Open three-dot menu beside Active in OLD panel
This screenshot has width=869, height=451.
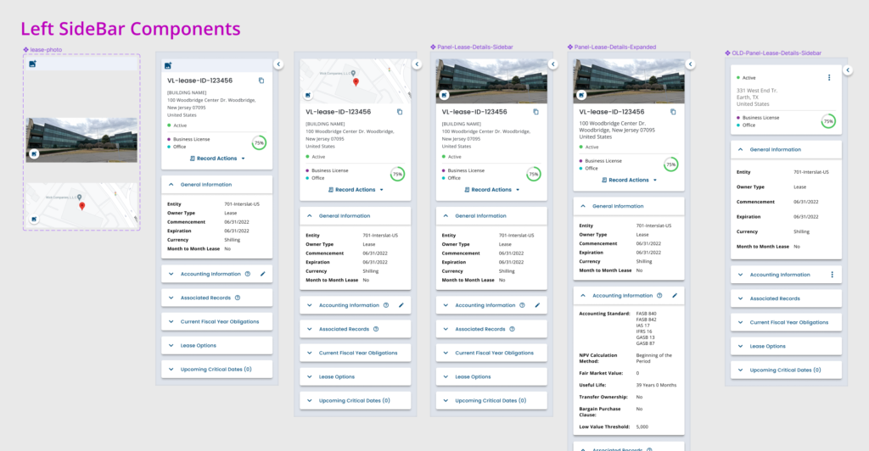[x=829, y=78]
